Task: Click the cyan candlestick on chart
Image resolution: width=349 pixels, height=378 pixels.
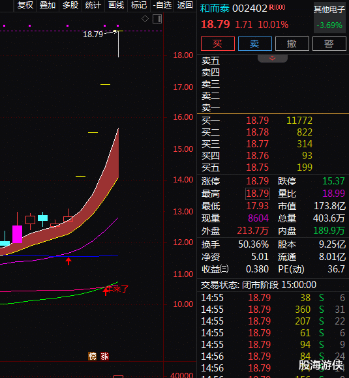Action: [x=42, y=218]
